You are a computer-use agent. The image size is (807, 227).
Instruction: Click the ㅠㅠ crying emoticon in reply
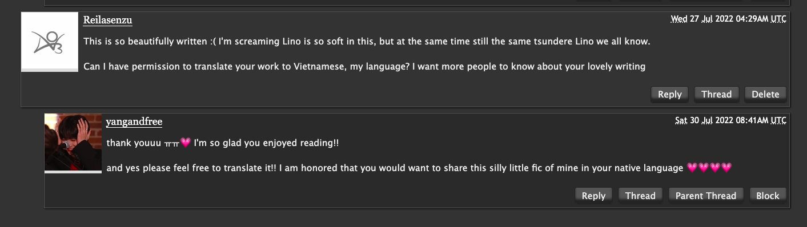[171, 143]
